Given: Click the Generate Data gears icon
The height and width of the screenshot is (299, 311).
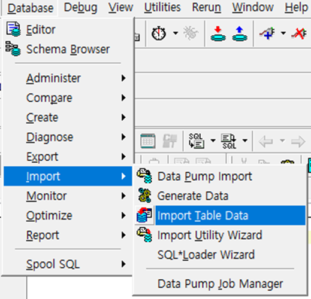Looking at the screenshot, I should 144,195.
